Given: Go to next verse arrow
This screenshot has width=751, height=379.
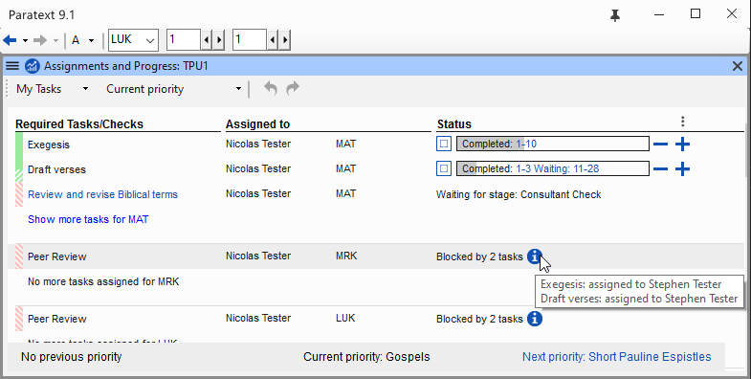Looking at the screenshot, I should [x=284, y=40].
